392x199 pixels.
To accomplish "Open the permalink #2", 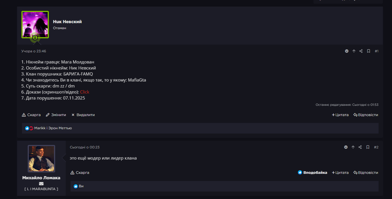I will [376, 147].
